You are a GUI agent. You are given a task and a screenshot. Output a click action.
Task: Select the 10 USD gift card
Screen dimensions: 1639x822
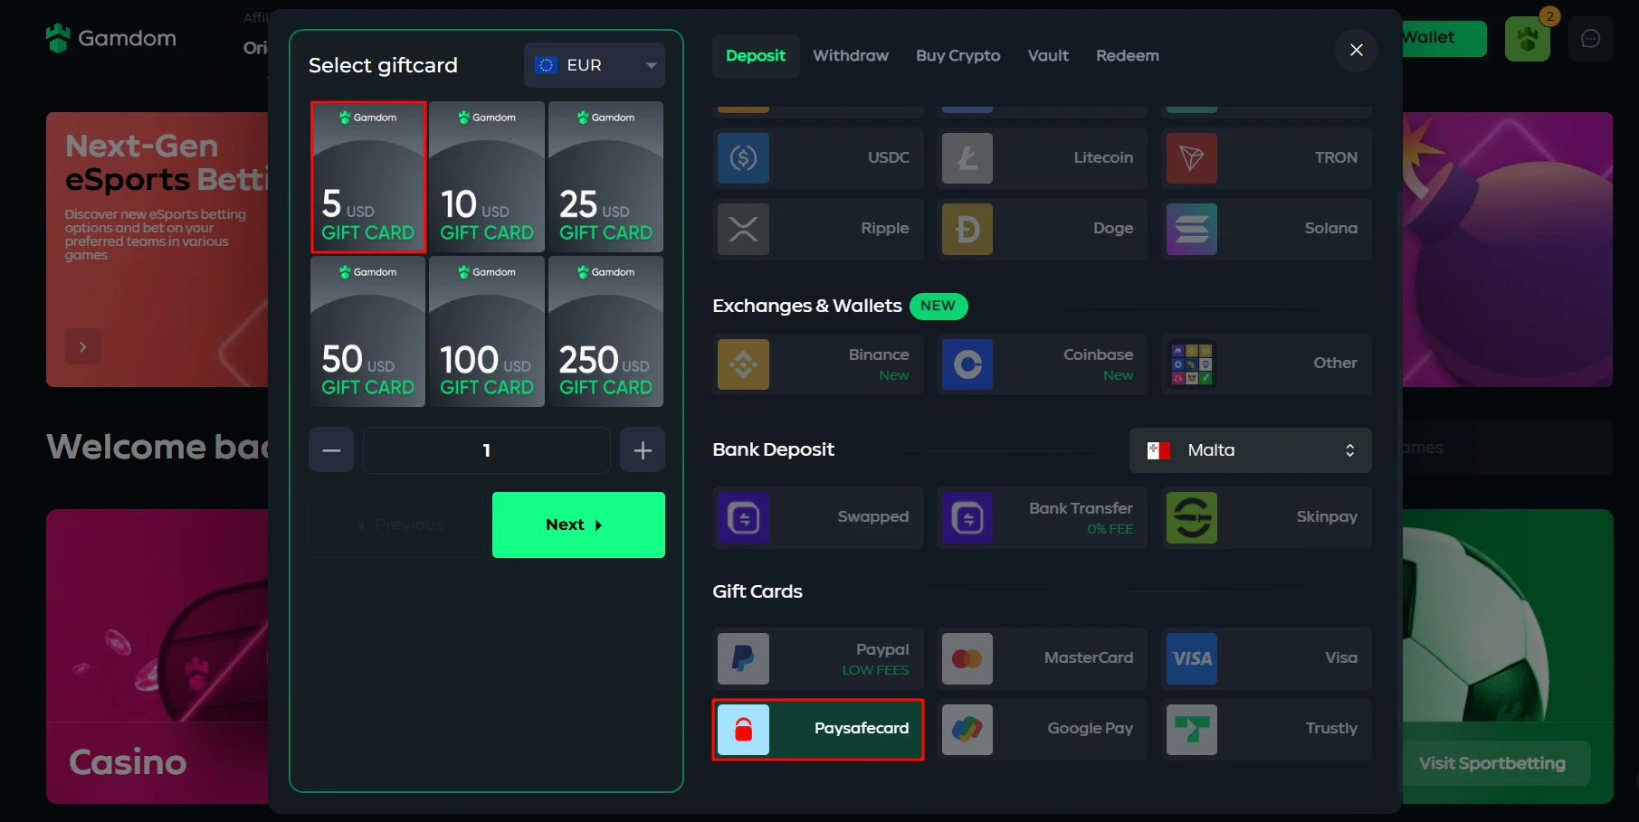[487, 177]
